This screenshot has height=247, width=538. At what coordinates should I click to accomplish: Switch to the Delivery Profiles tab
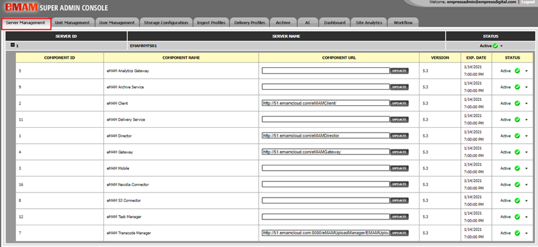point(250,23)
